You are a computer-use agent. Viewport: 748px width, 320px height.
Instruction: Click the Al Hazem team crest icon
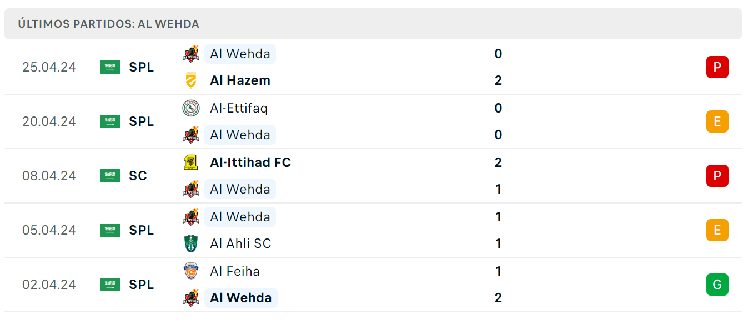pyautogui.click(x=191, y=80)
